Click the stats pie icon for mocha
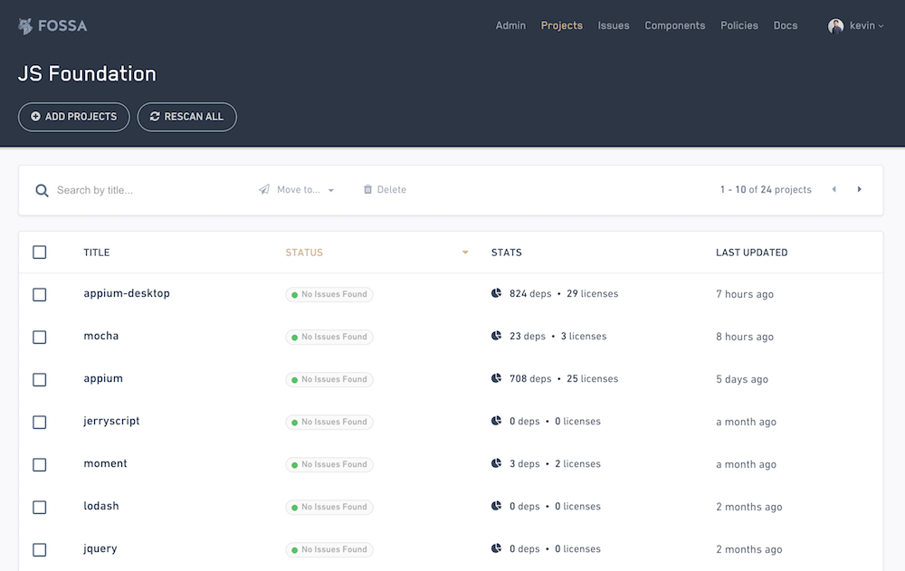This screenshot has height=571, width=905. [496, 336]
